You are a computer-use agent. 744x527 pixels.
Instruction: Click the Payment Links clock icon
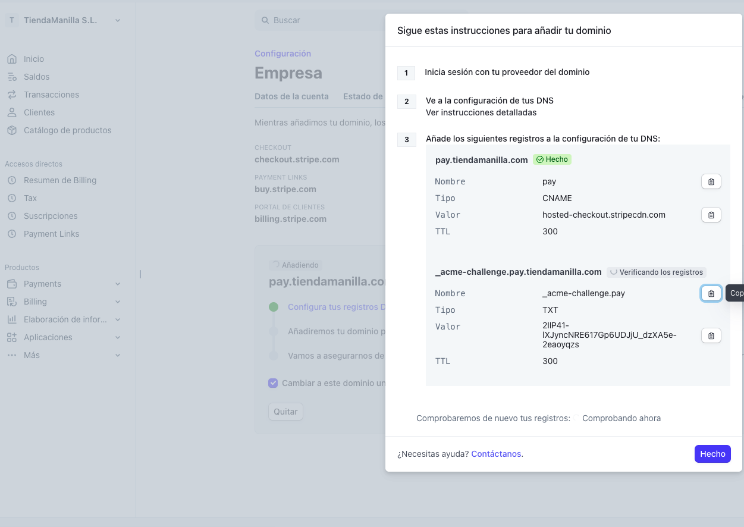tap(12, 234)
